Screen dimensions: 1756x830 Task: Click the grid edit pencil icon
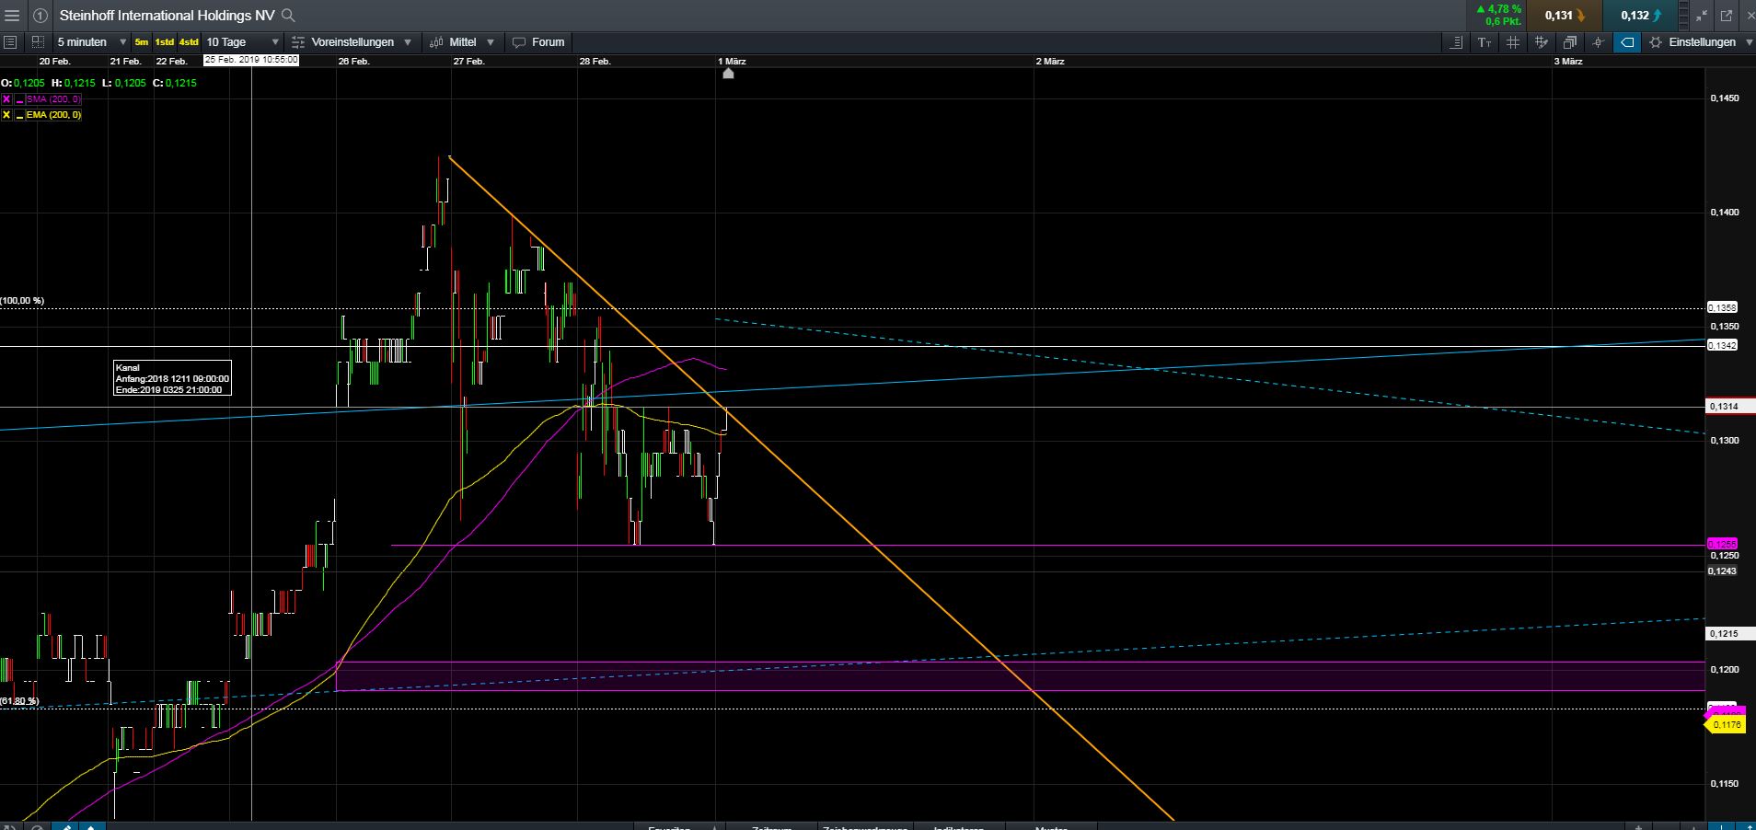[x=1542, y=42]
